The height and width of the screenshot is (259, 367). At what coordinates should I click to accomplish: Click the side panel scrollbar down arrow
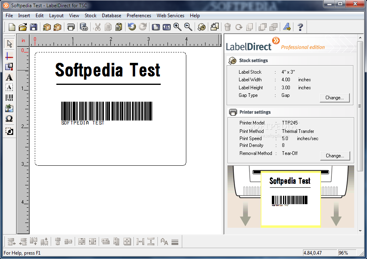click(x=360, y=231)
